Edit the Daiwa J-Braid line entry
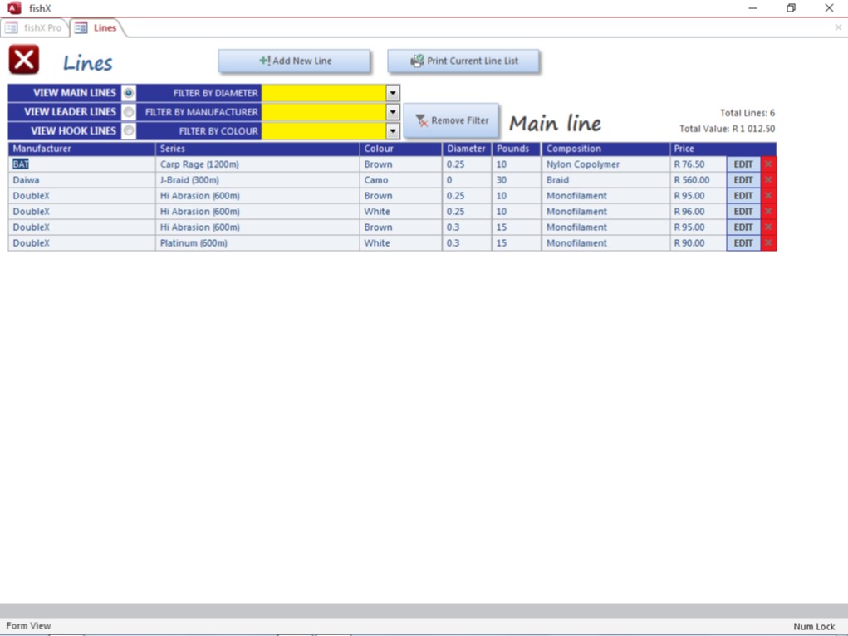The image size is (848, 636). 743,180
